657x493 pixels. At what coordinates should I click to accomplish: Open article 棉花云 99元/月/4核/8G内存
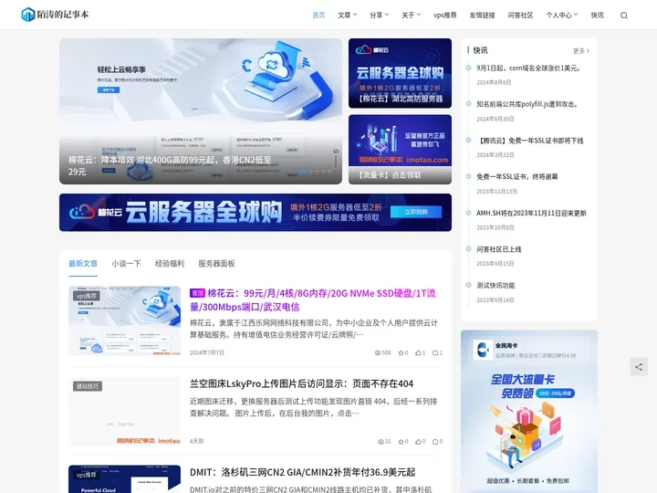[313, 299]
